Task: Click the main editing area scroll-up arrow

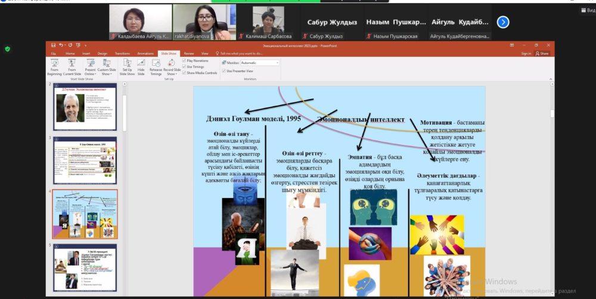Action: [x=552, y=85]
